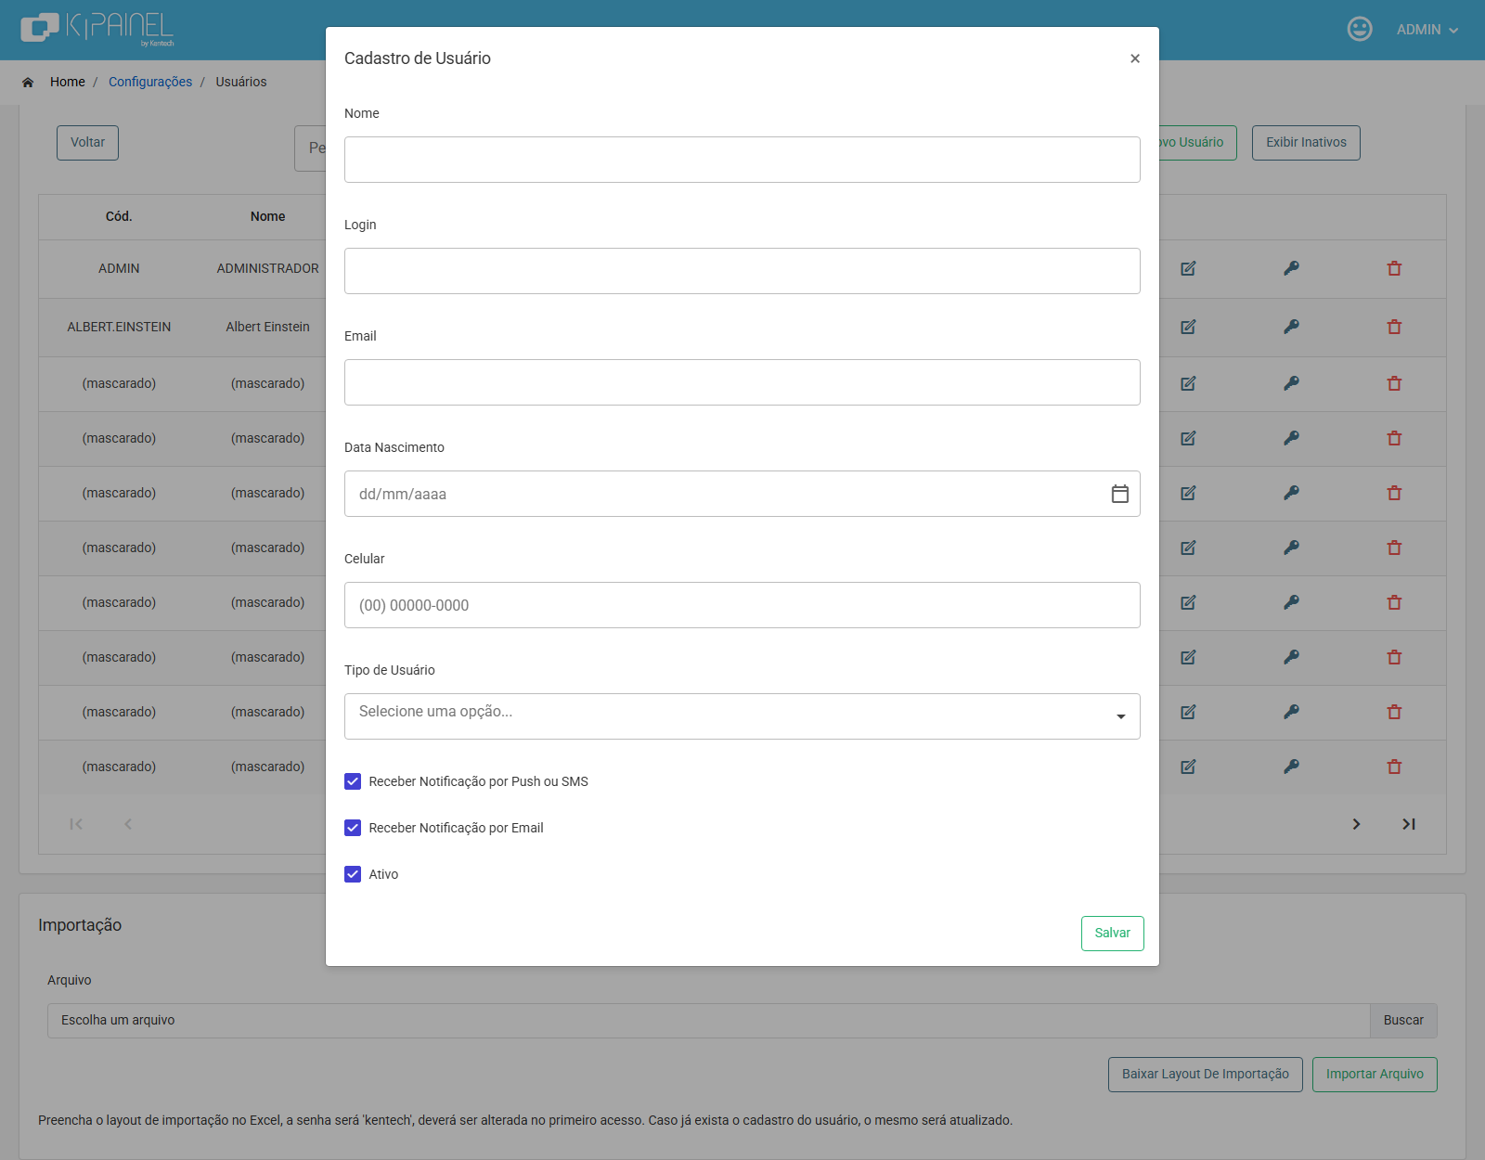Image resolution: width=1485 pixels, height=1160 pixels.
Task: Click the Usuários breadcrumb item
Action: tap(241, 82)
